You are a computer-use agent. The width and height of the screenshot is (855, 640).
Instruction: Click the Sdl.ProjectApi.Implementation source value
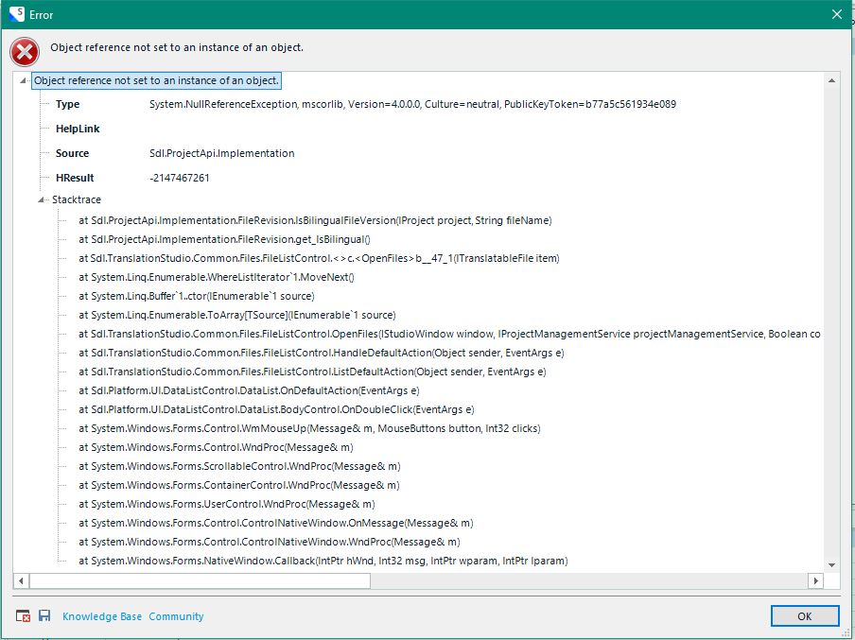(x=222, y=153)
